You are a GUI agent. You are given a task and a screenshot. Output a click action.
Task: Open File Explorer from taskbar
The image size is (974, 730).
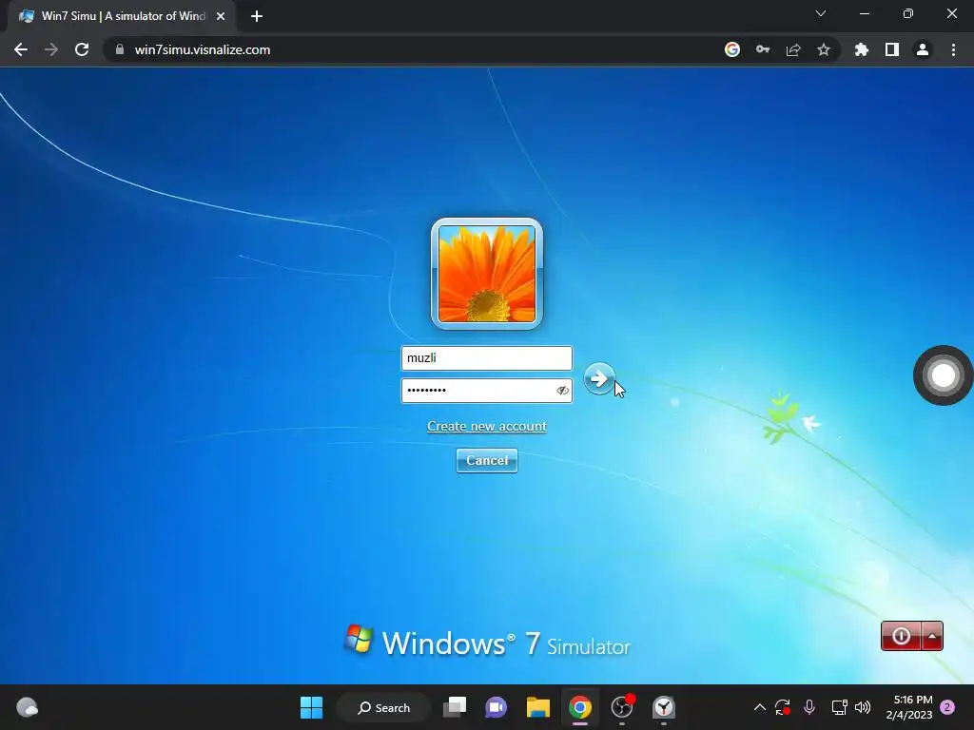pos(538,707)
